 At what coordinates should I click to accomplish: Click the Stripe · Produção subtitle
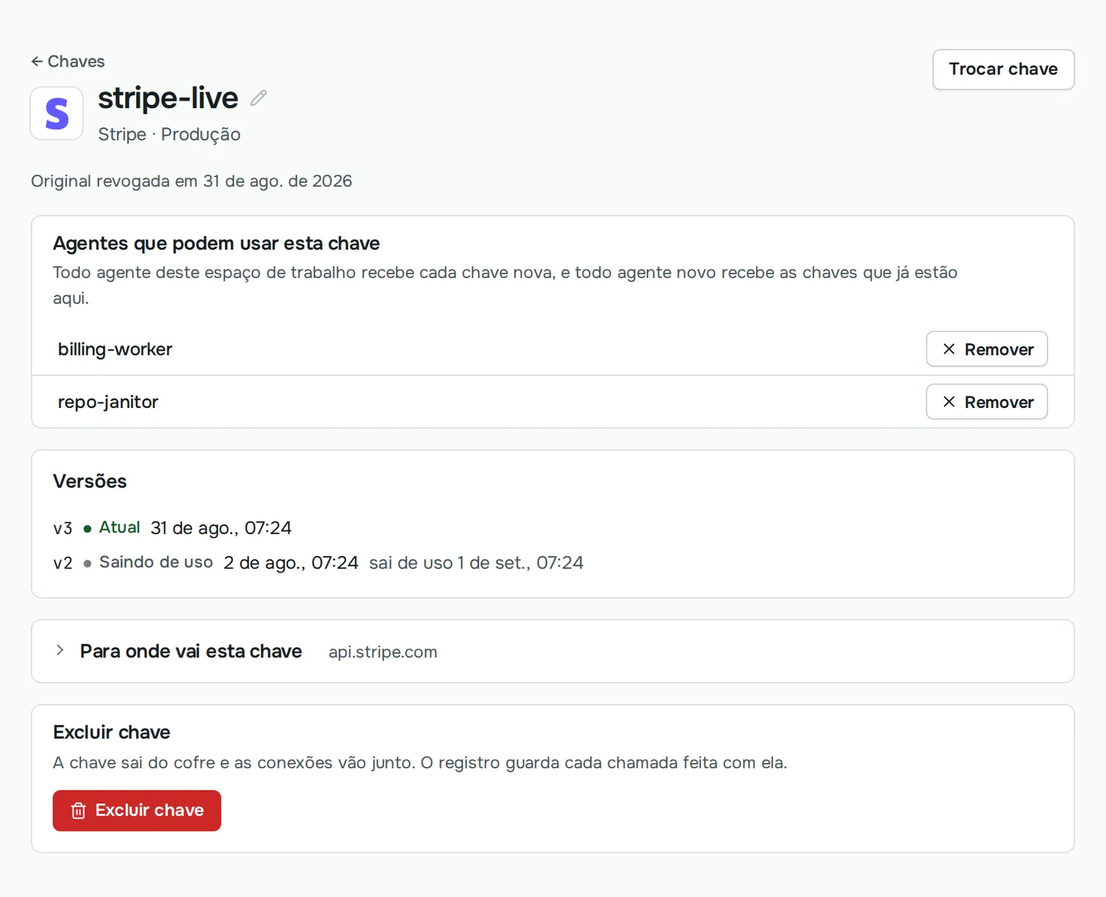pyautogui.click(x=169, y=134)
